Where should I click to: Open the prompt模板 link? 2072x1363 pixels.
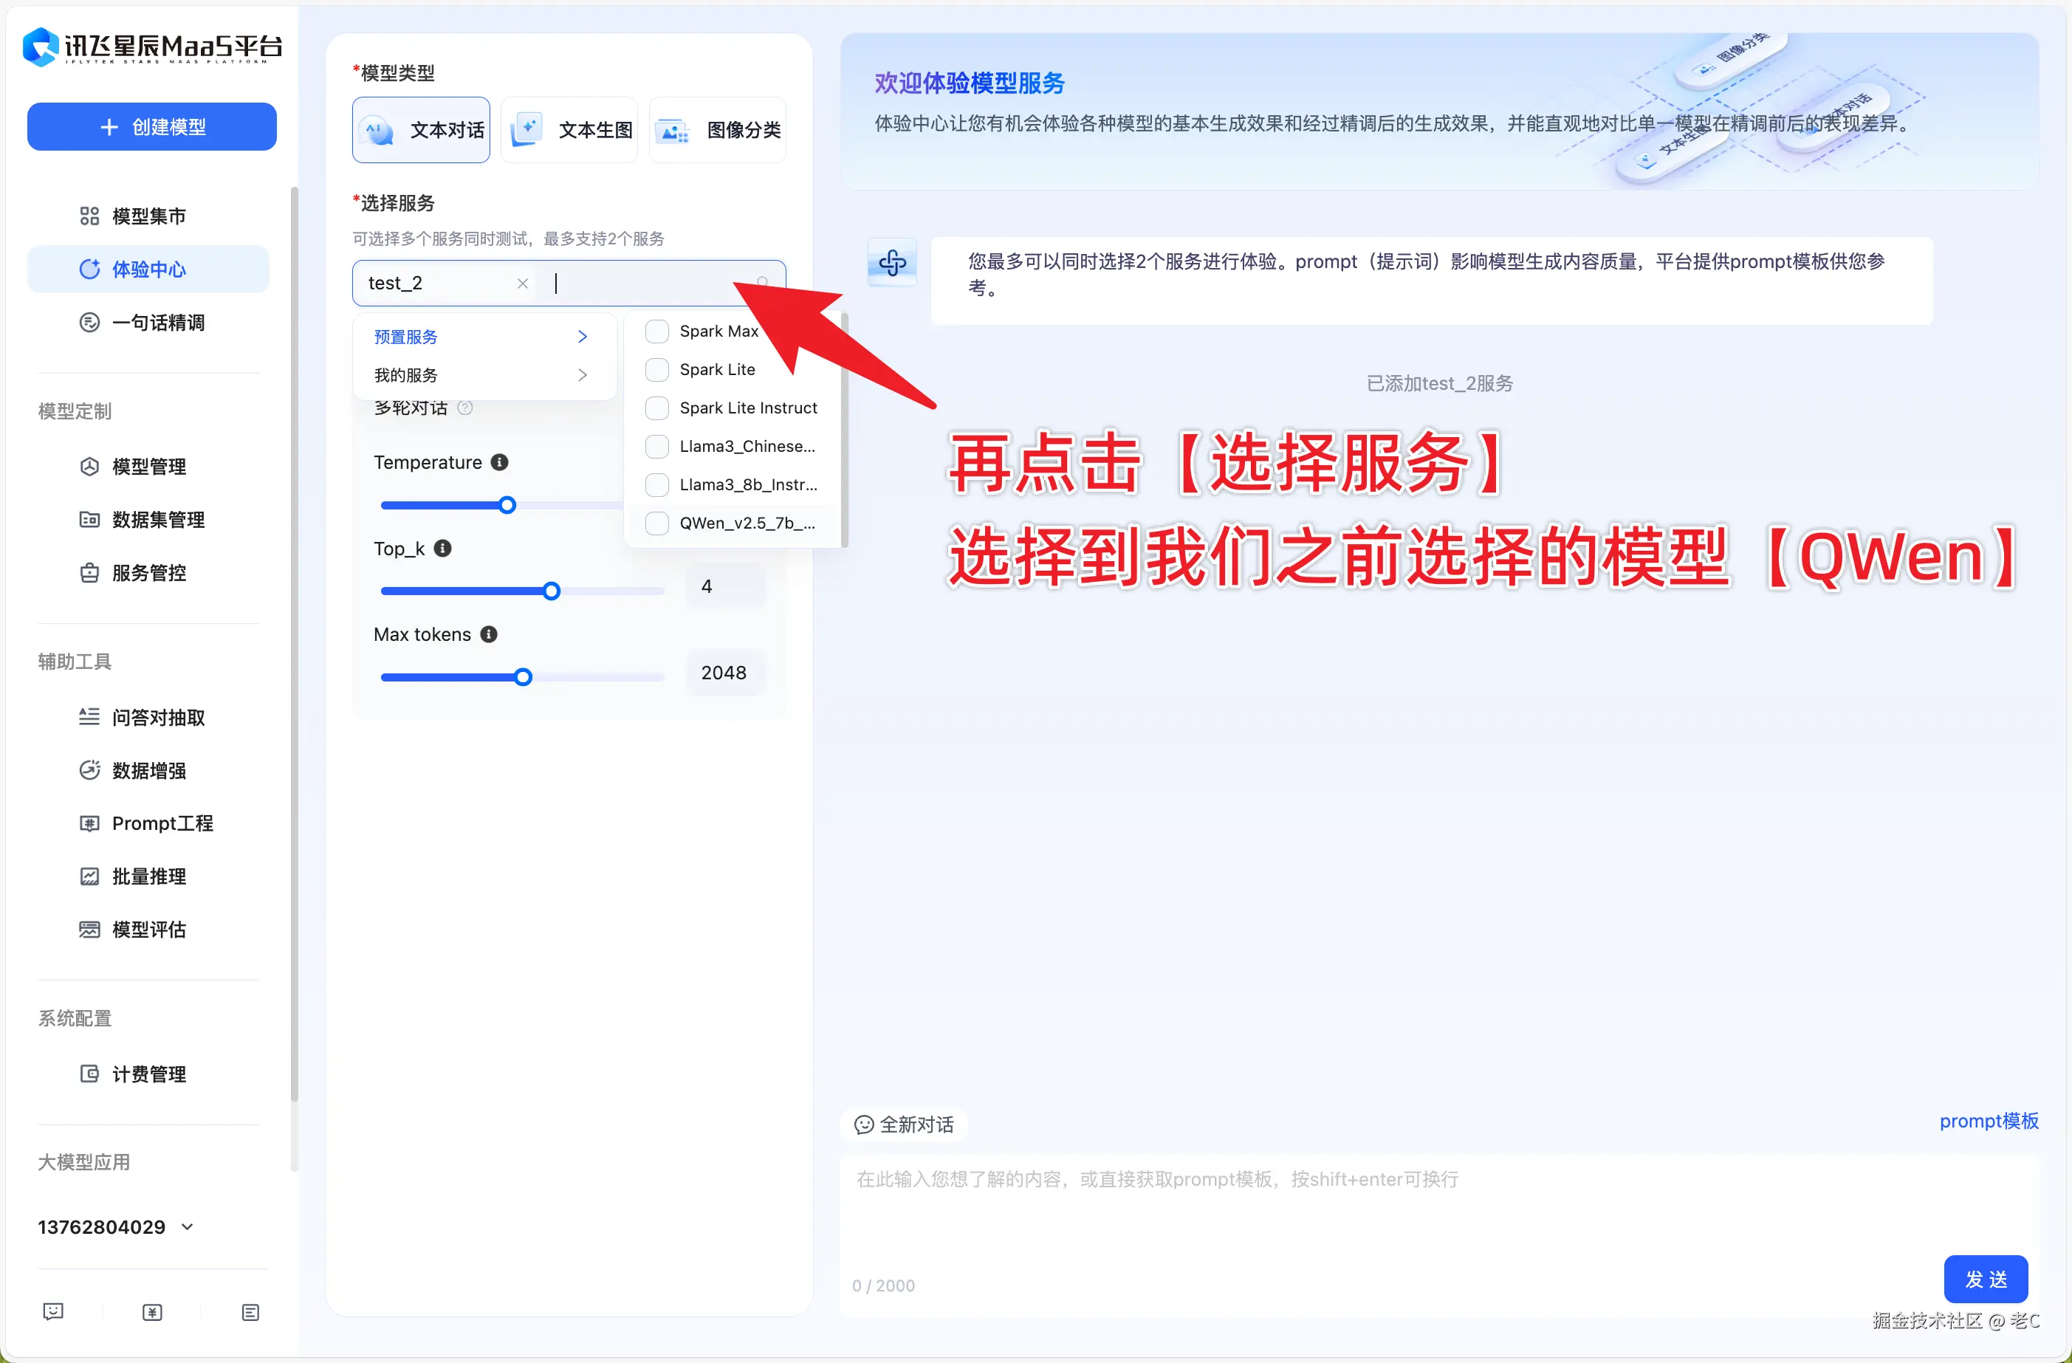(1989, 1121)
